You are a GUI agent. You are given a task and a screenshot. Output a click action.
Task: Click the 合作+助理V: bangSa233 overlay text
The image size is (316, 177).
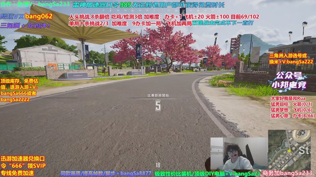(35, 4)
